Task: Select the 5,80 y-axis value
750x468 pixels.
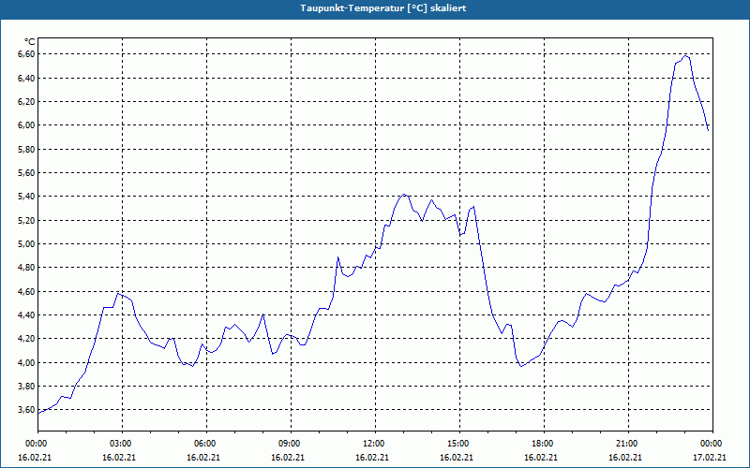Action: click(x=26, y=149)
